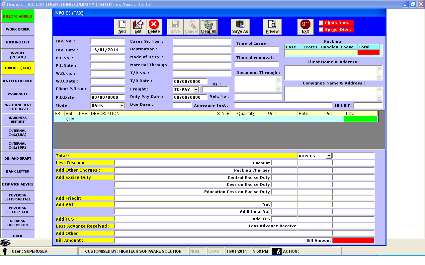Click the Save As button

coord(240,27)
